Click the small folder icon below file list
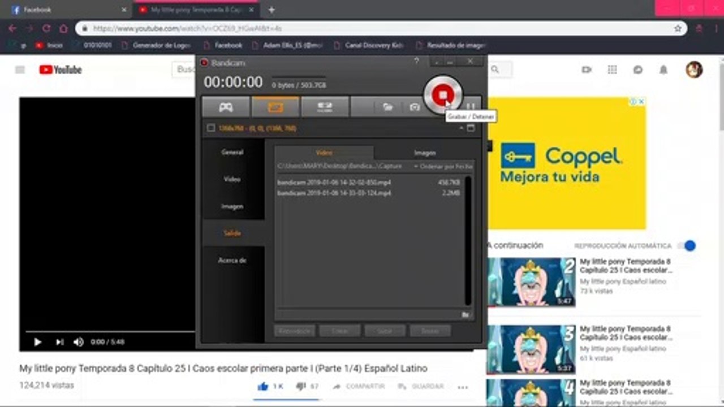This screenshot has height=407, width=724. click(466, 315)
